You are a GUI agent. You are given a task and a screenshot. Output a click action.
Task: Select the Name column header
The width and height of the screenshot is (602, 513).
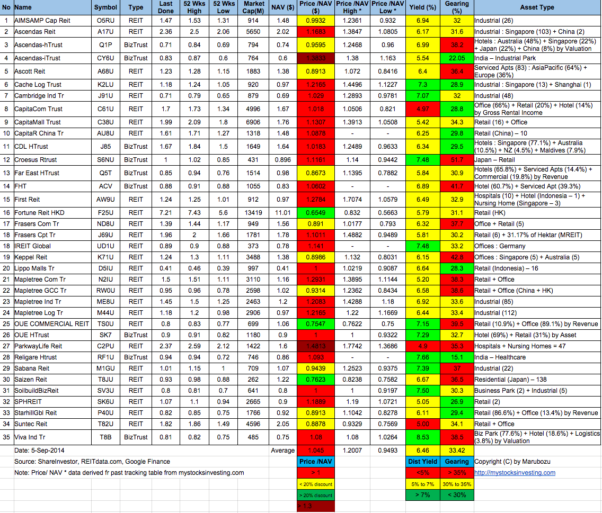52,7
